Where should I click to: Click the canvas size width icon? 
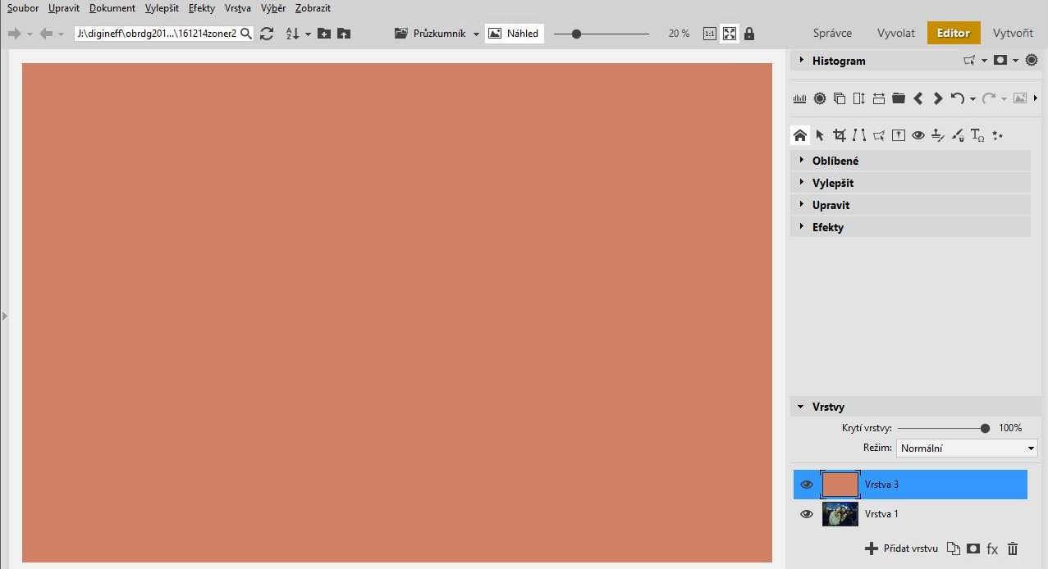tap(879, 98)
